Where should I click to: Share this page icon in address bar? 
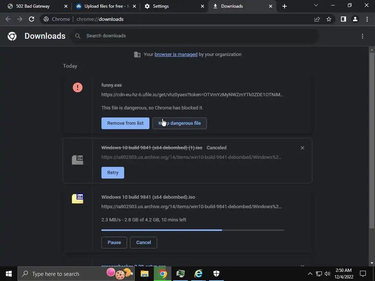317,19
